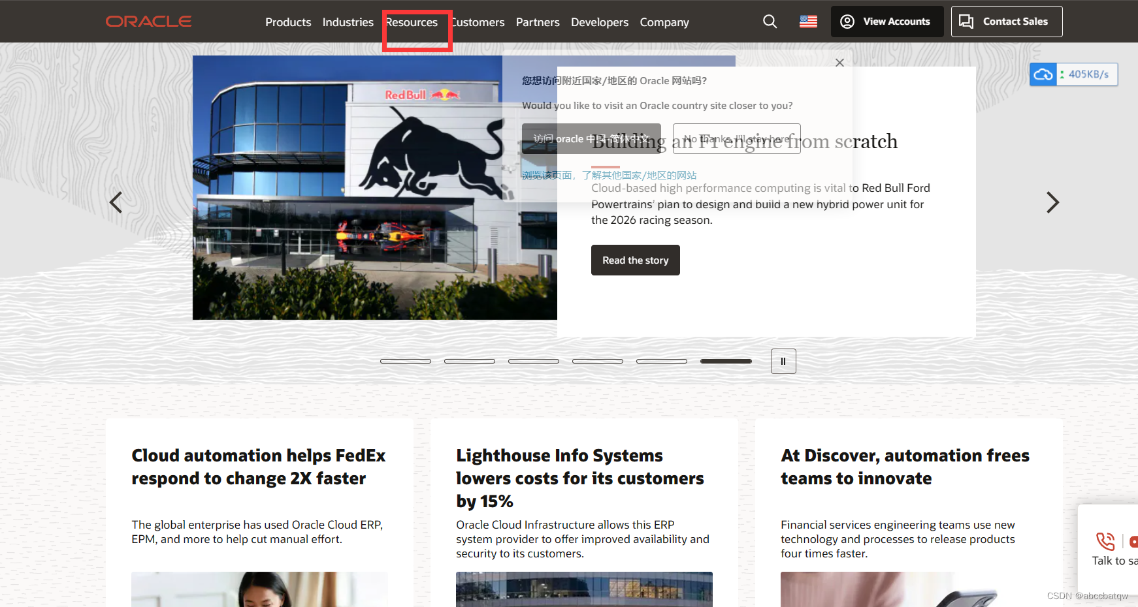Click the Contact Sales button
Image resolution: width=1138 pixels, height=607 pixels.
(x=1007, y=22)
